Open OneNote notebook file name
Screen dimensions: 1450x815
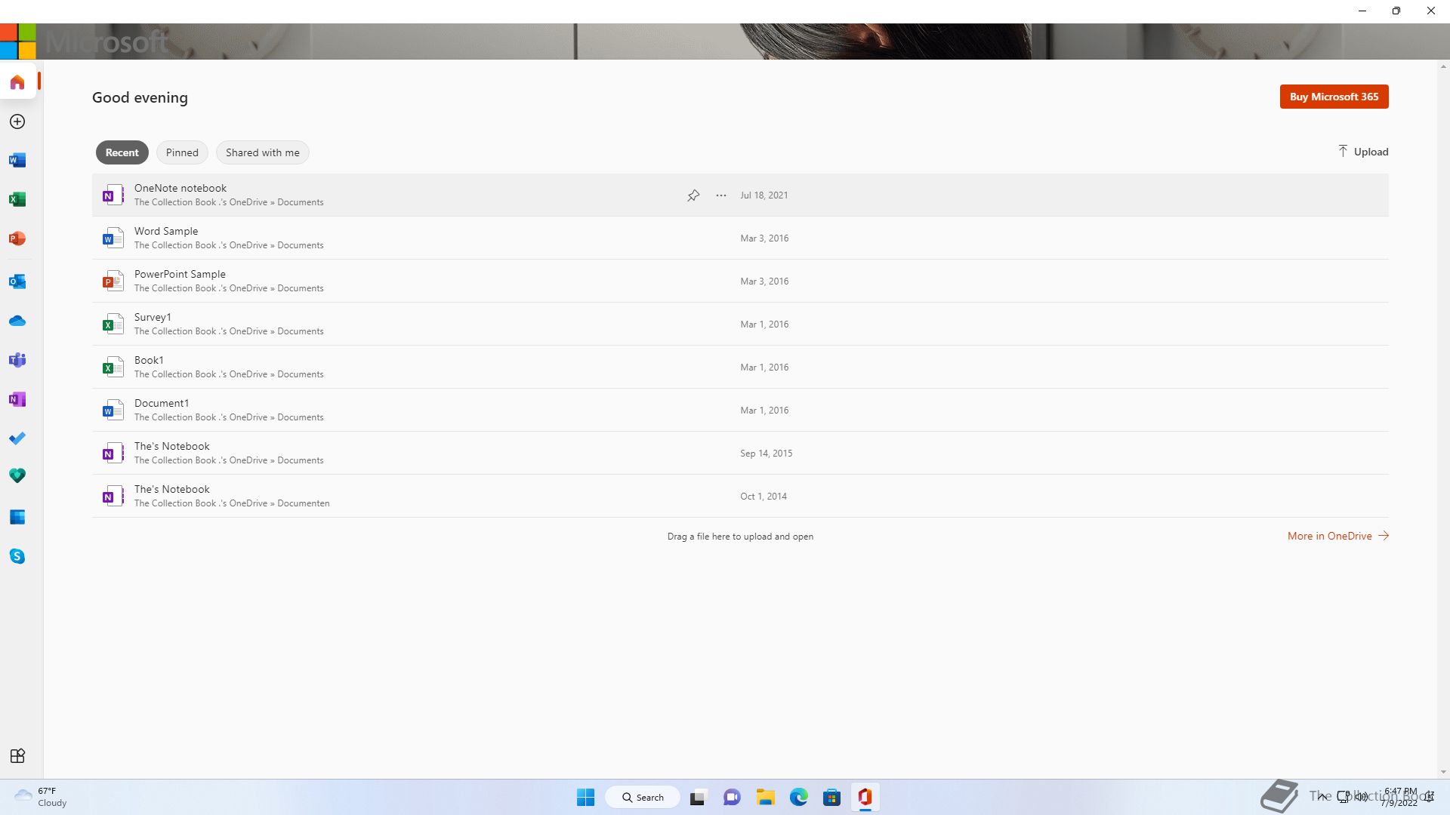[x=180, y=188]
